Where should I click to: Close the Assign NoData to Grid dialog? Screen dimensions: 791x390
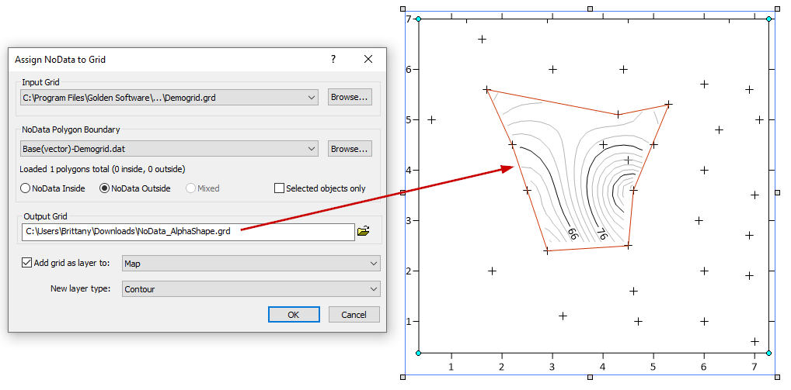368,60
